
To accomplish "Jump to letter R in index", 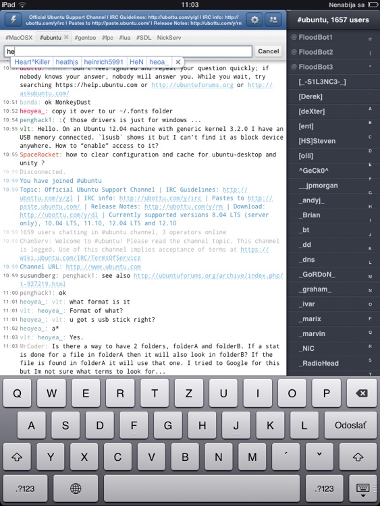I will point(370,346).
